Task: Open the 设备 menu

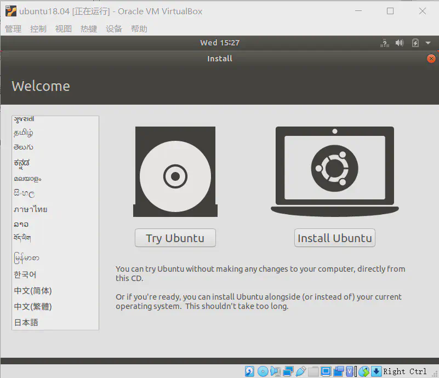Action: click(114, 29)
